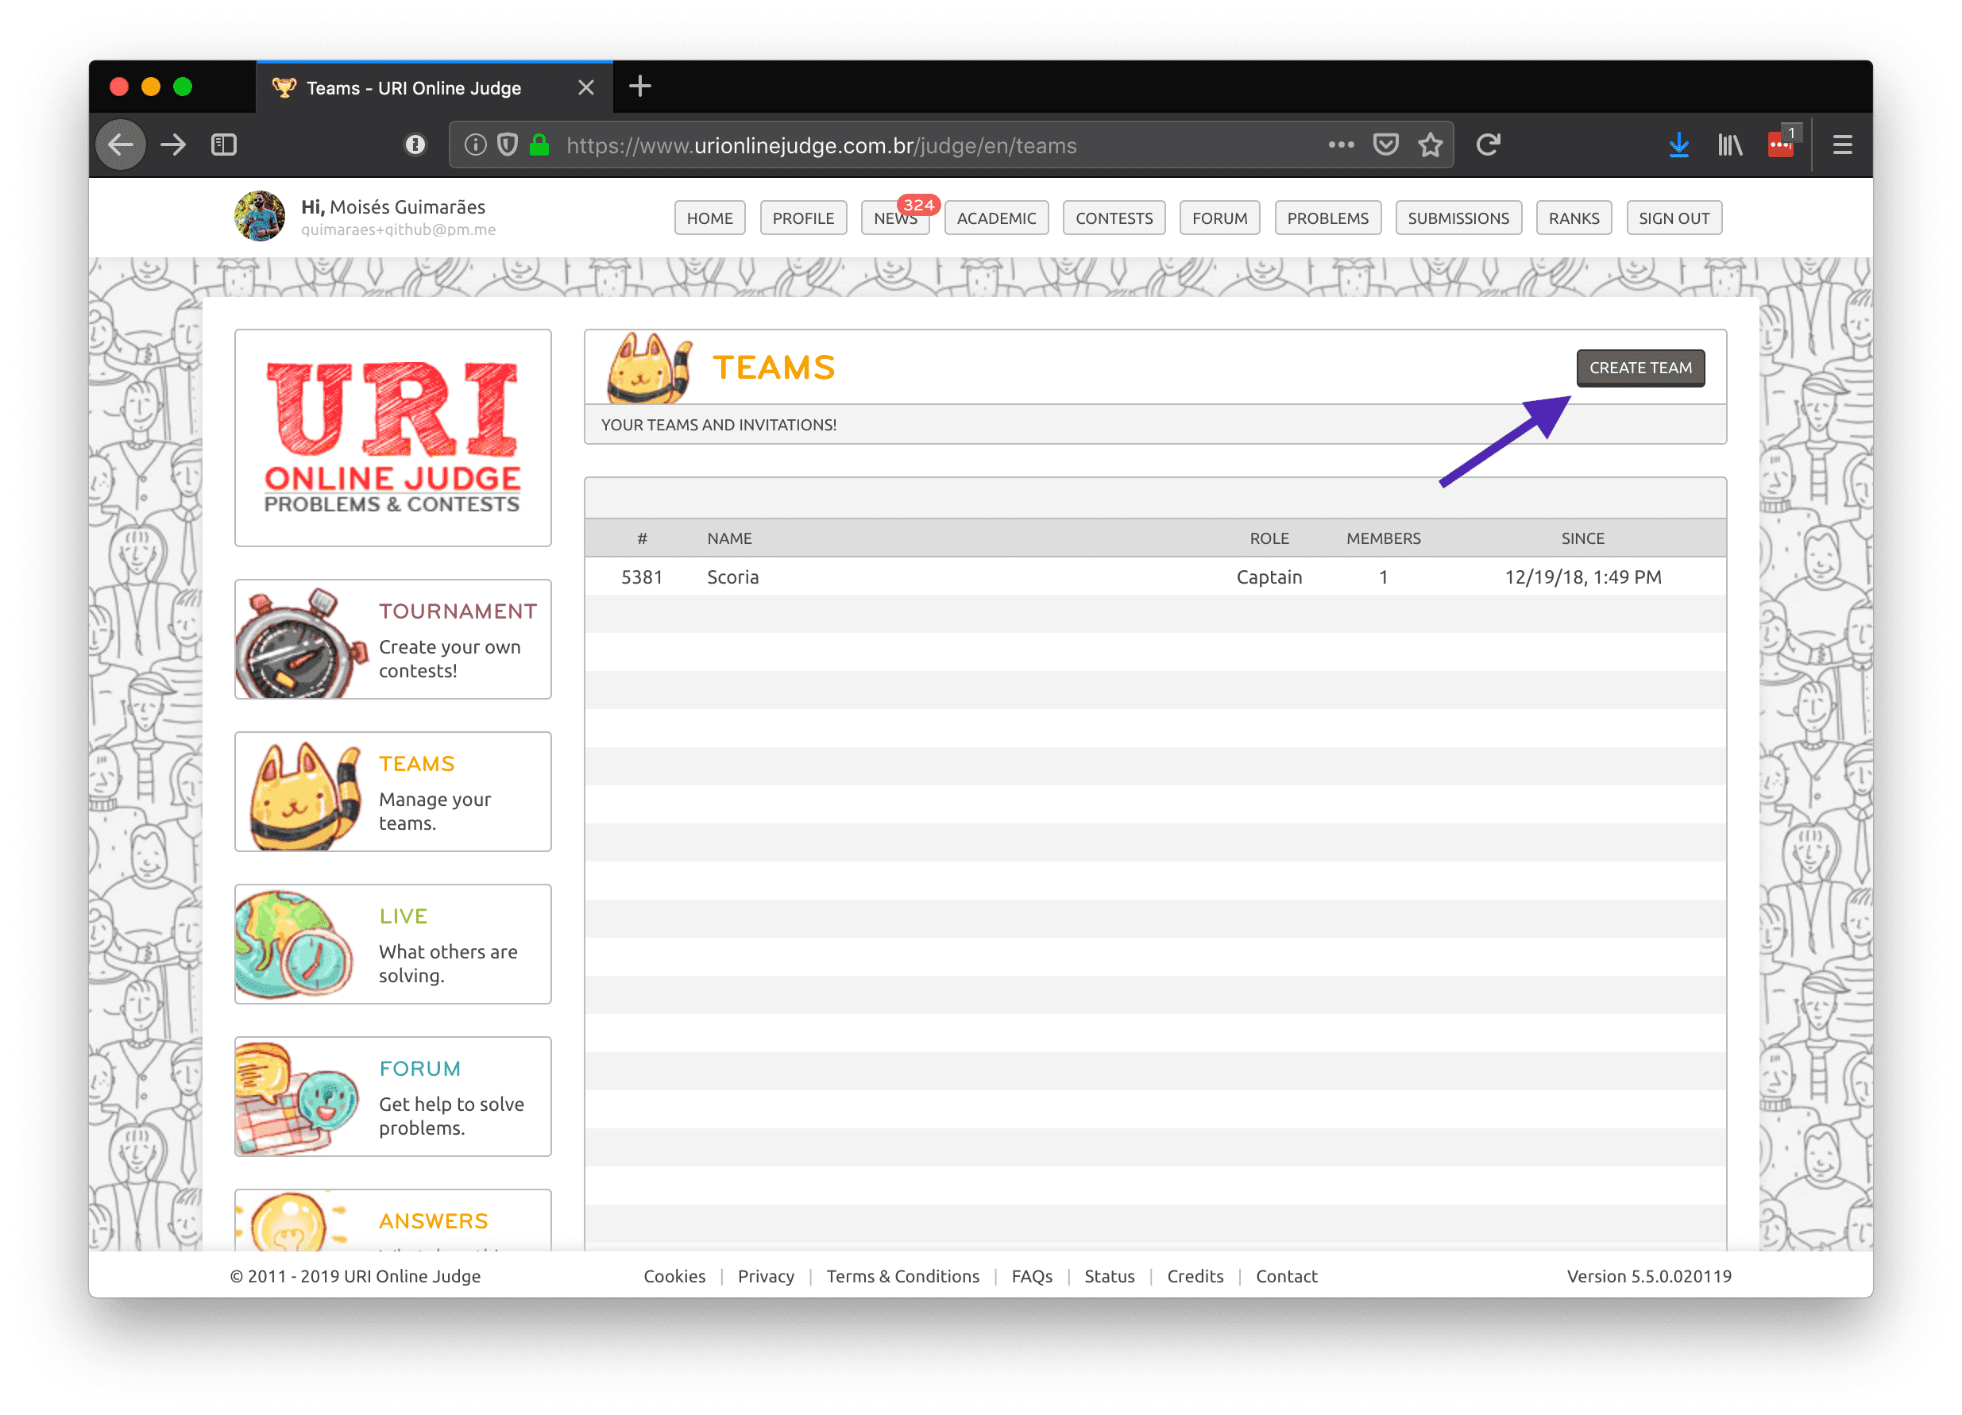Screen dimensions: 1962x1415
Task: Open the ANSWERS sidebar link
Action: click(x=434, y=1220)
